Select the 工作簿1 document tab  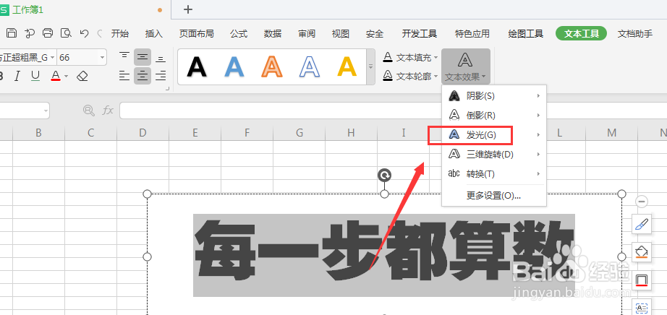pos(27,10)
